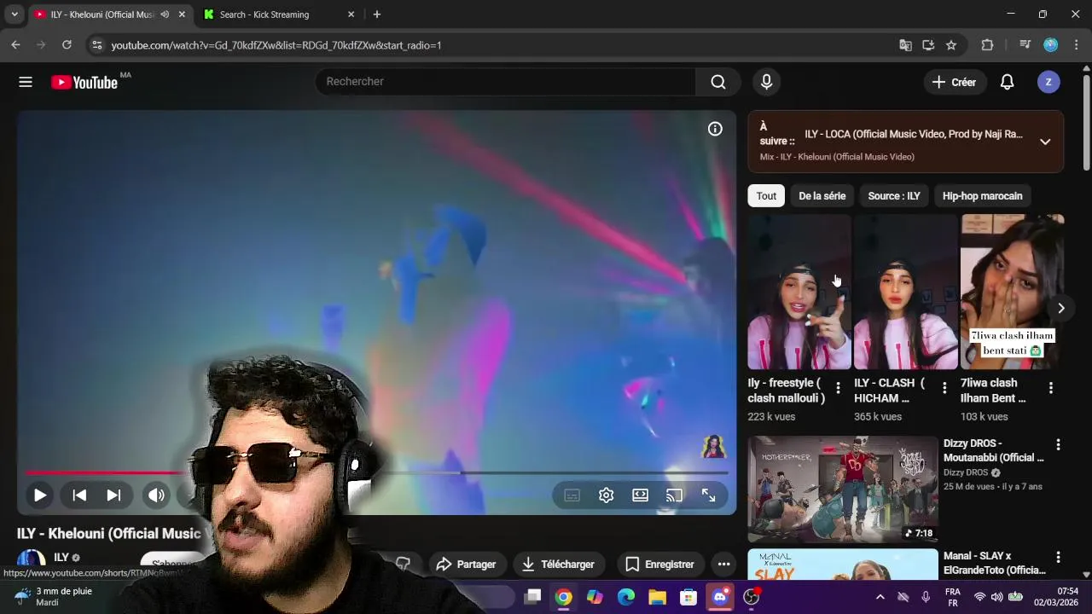This screenshot has width=1092, height=614.
Task: Open Discord from the taskbar
Action: 720,597
